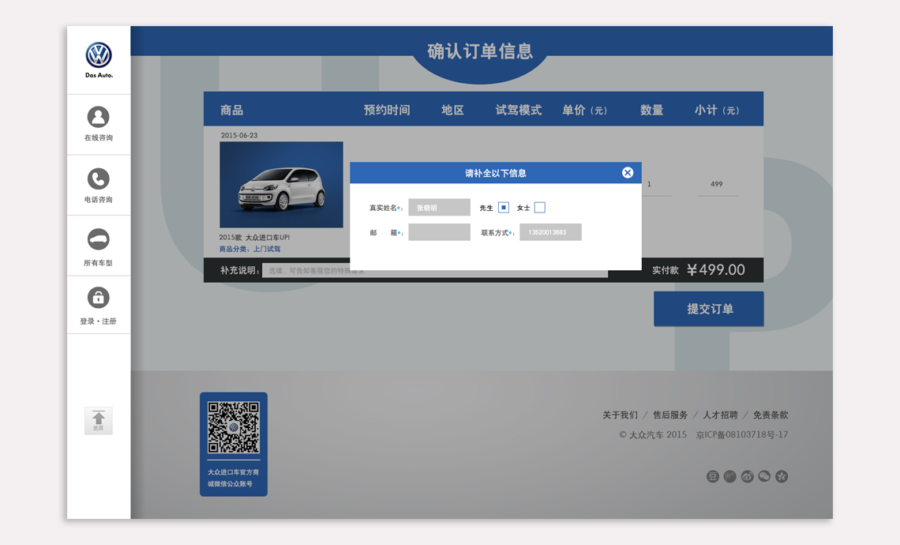Click the Volkswagen logo in sidebar
The height and width of the screenshot is (545, 900).
pyautogui.click(x=99, y=55)
